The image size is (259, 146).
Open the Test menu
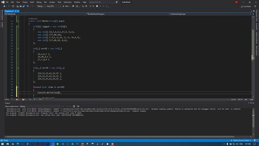tap(45, 2)
